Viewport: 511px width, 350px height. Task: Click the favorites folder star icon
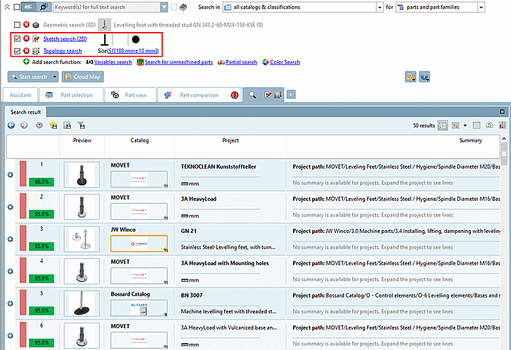[x=53, y=125]
